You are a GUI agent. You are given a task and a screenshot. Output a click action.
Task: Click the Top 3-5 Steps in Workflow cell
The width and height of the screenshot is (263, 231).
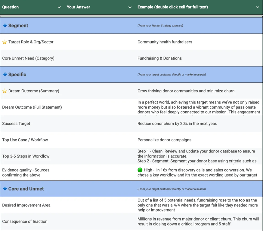[26, 156]
